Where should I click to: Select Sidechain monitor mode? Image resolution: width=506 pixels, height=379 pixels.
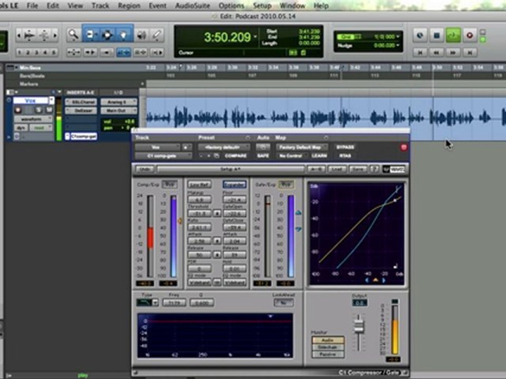coord(327,347)
